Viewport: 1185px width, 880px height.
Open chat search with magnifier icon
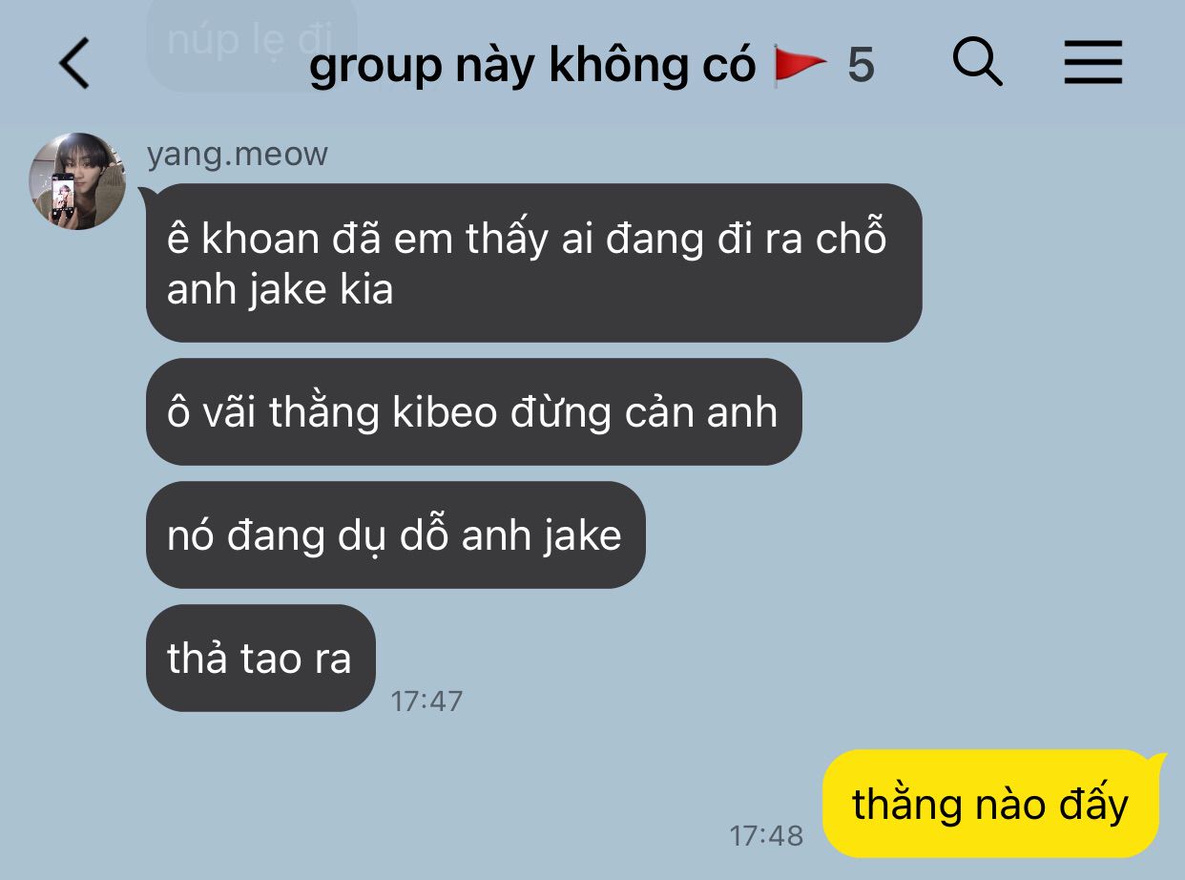pos(978,63)
